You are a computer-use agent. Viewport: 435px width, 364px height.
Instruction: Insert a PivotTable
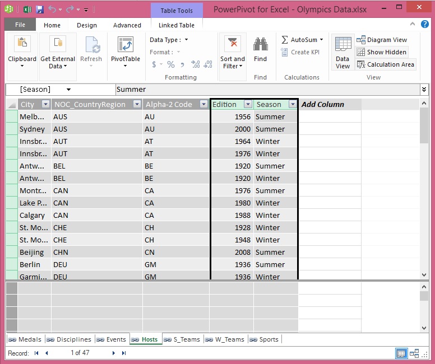(x=126, y=53)
